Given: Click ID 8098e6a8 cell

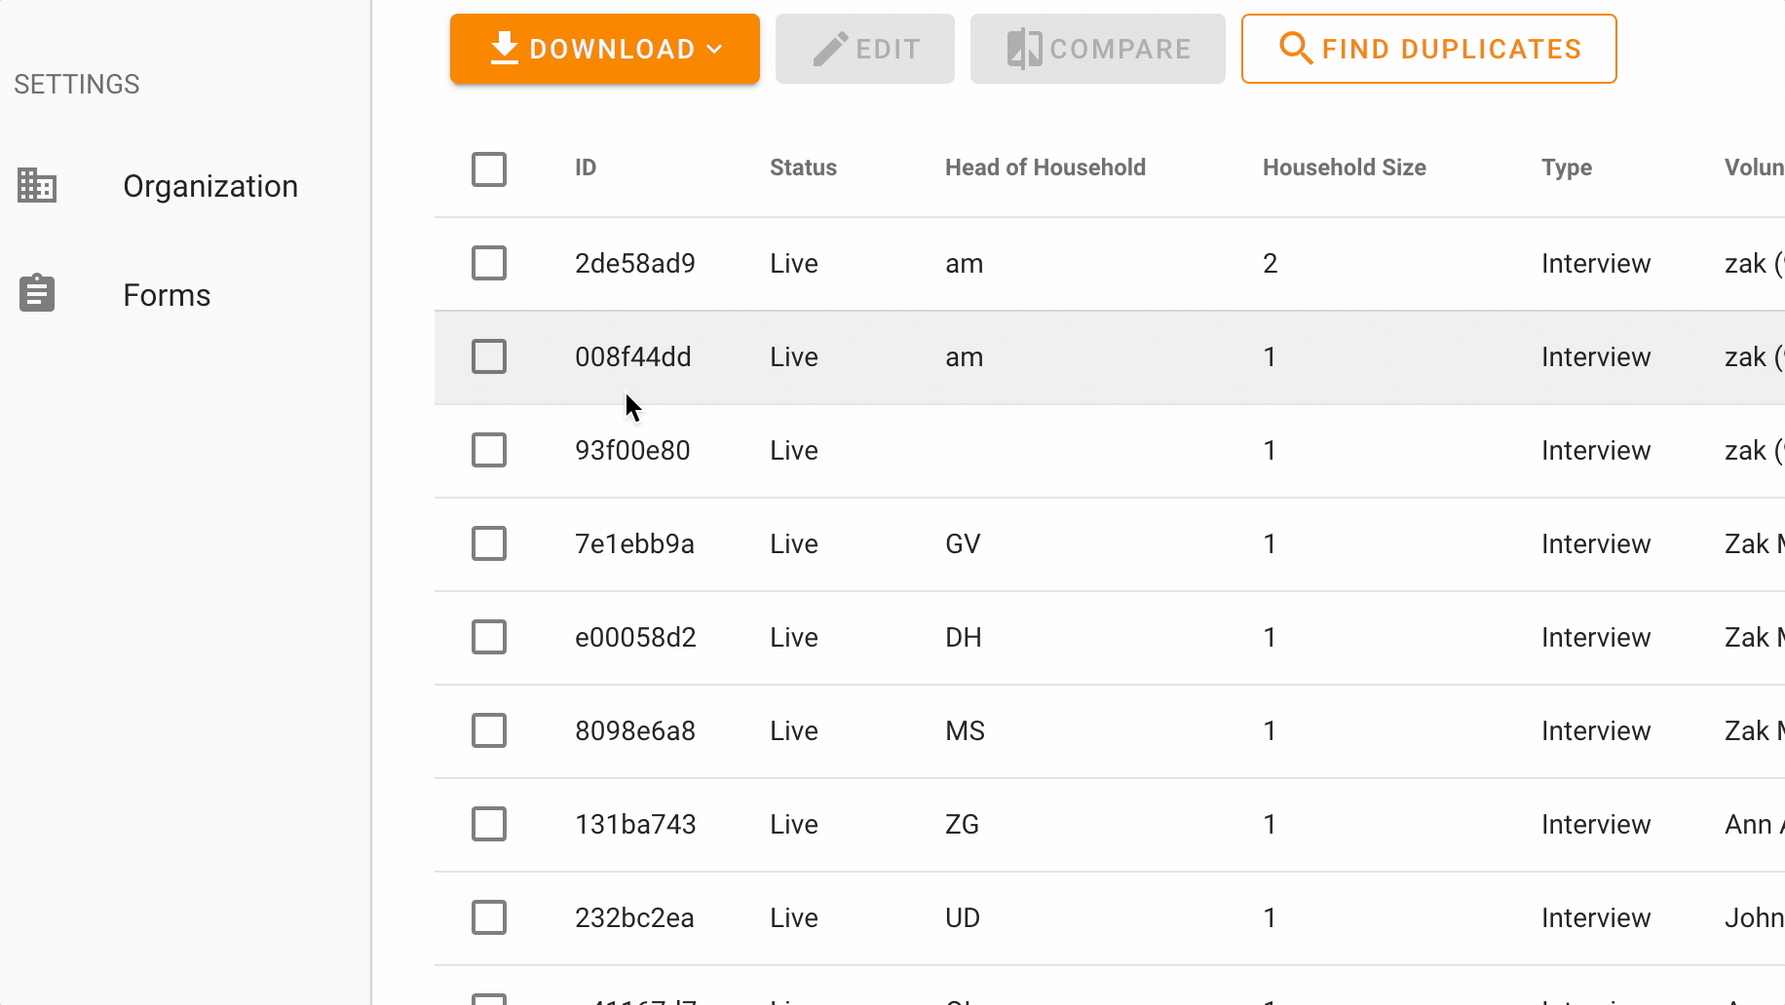Looking at the screenshot, I should click(635, 730).
